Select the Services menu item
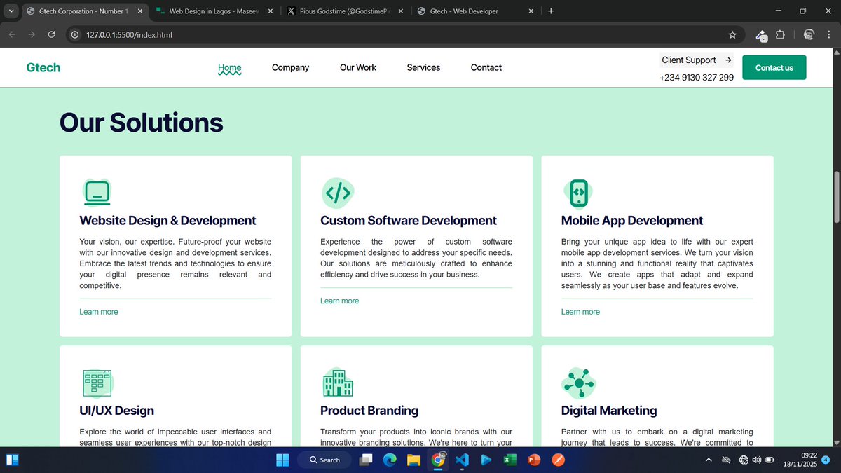 (423, 67)
